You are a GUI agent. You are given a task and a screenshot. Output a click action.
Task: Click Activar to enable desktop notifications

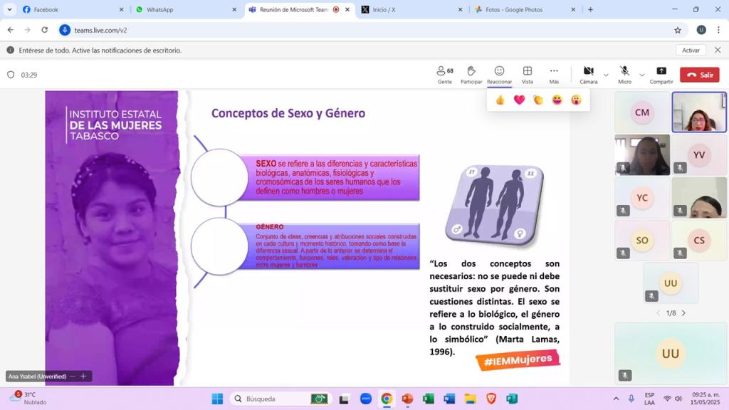pyautogui.click(x=691, y=51)
